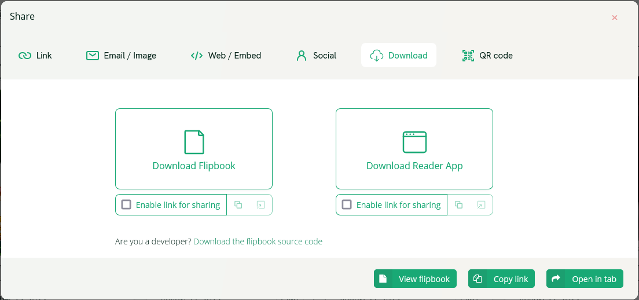Click the cloud download icon on the Download tab
Screen dimensions: 639x300
(377, 56)
